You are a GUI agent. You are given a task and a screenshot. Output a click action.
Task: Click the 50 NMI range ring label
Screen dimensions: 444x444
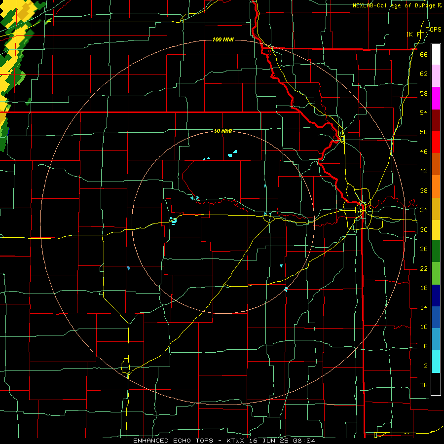[223, 131]
